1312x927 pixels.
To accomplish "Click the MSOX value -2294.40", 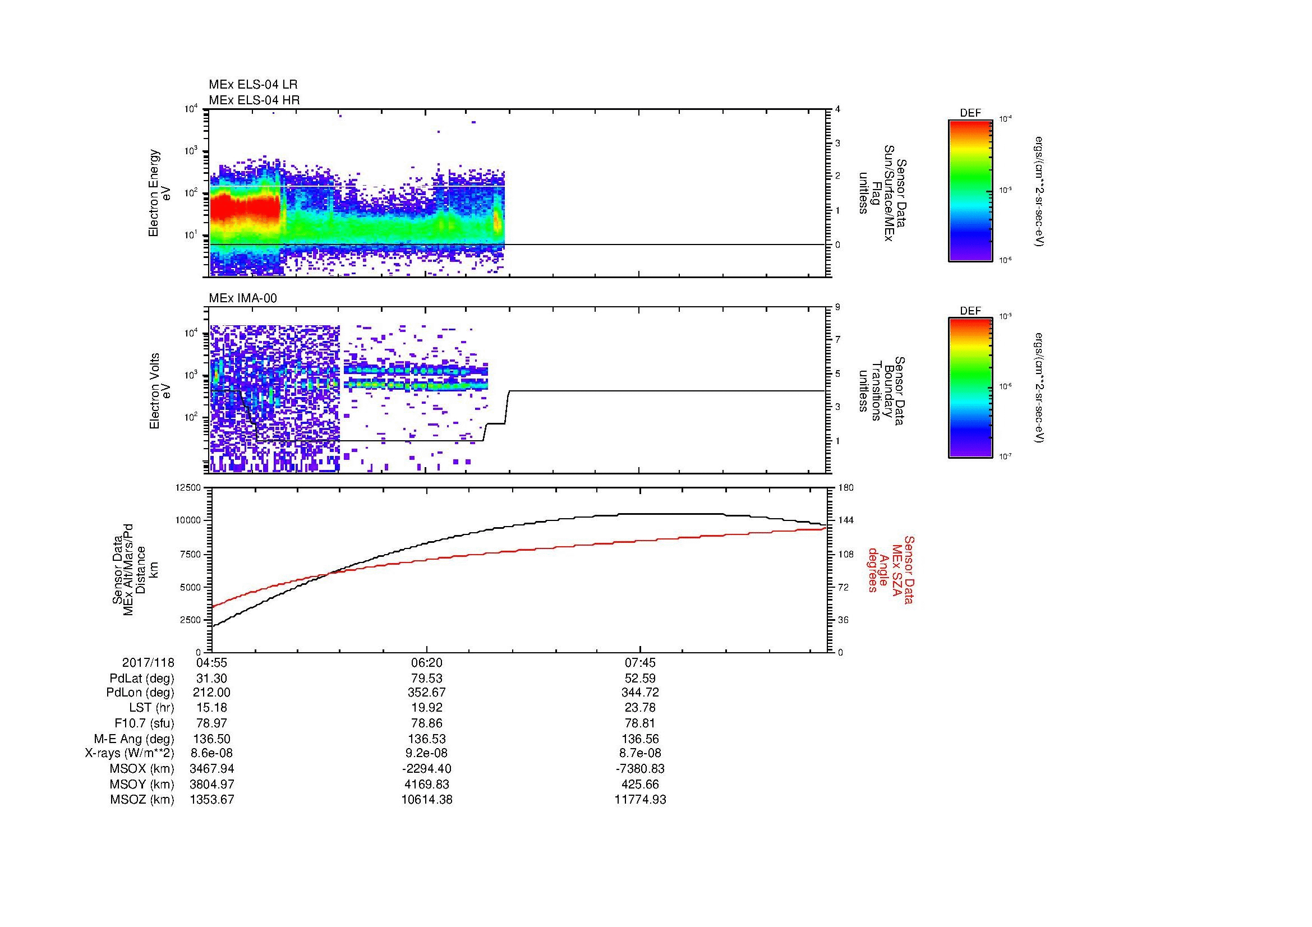I will click(x=426, y=769).
